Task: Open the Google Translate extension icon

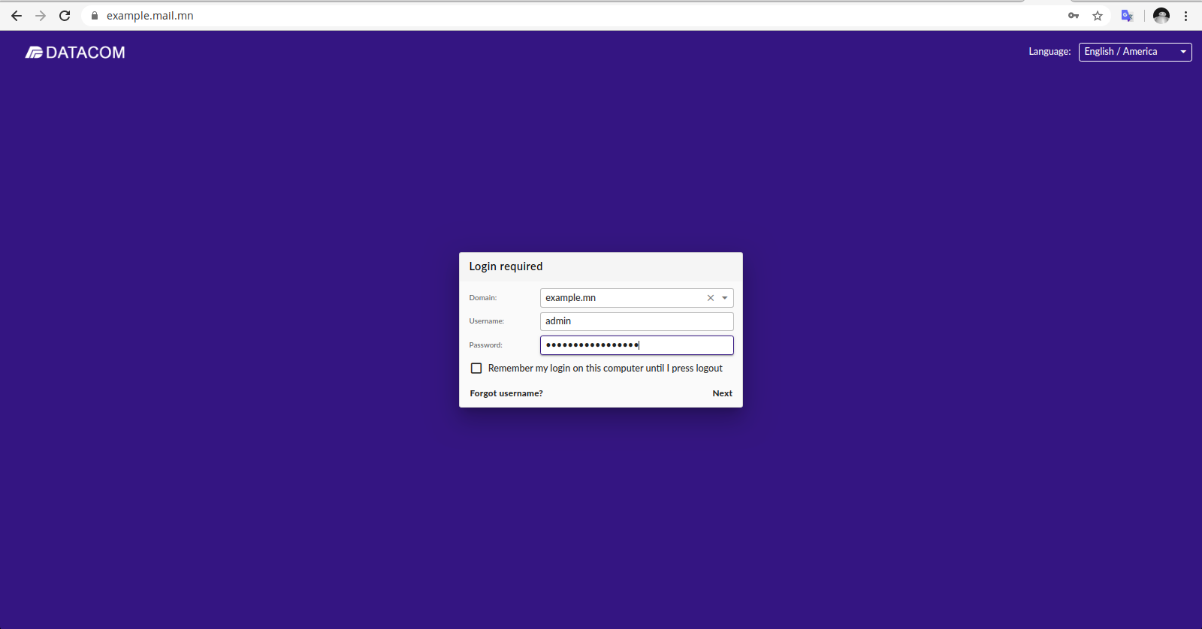Action: 1127,16
